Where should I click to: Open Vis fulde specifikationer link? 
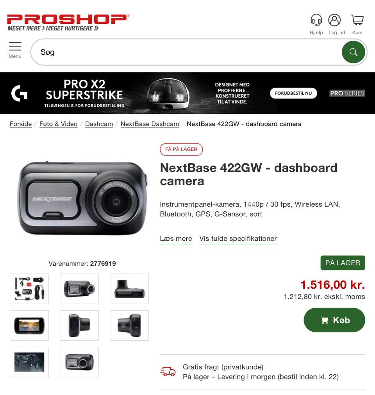(238, 239)
